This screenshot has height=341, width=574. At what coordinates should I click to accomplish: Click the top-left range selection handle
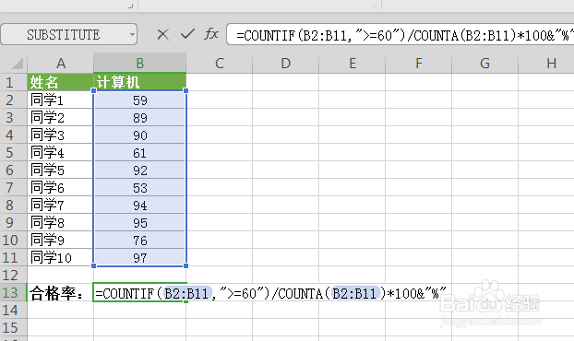coord(94,90)
